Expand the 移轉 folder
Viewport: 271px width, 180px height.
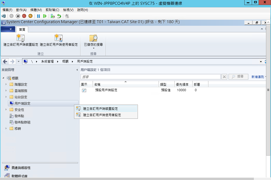coord(6,128)
